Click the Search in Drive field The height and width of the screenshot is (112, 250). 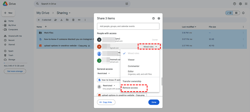click(x=82, y=4)
